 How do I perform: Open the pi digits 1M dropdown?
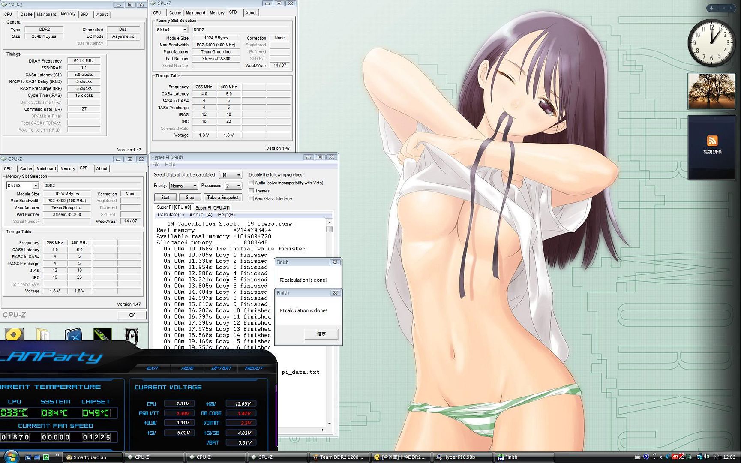coord(231,175)
